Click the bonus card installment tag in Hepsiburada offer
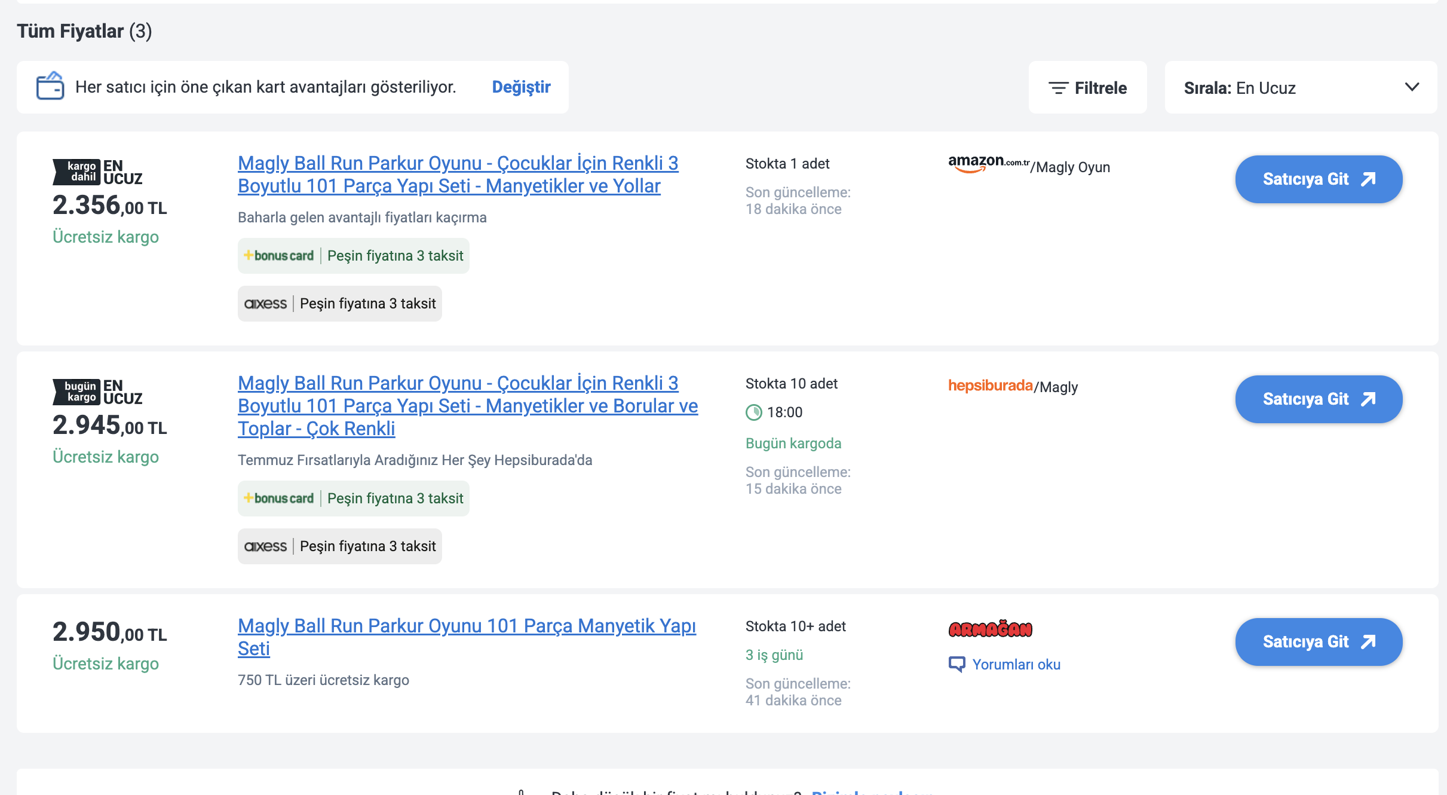The image size is (1447, 795). (x=353, y=499)
